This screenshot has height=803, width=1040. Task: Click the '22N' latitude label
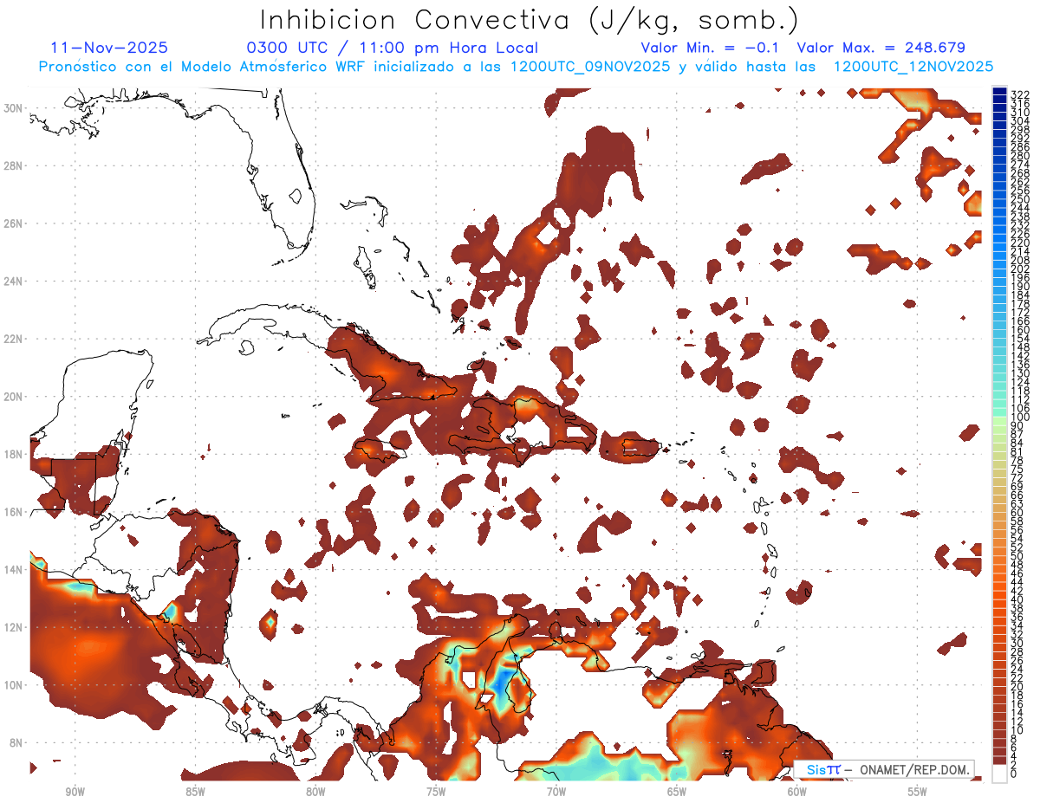[13, 339]
